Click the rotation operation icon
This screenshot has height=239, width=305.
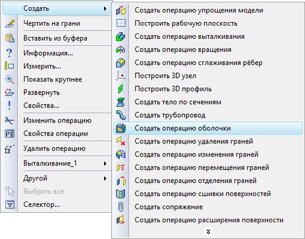[121, 50]
